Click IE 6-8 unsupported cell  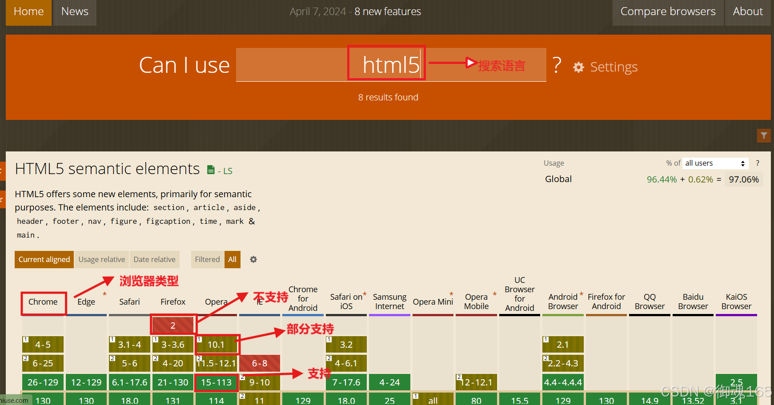(x=260, y=363)
